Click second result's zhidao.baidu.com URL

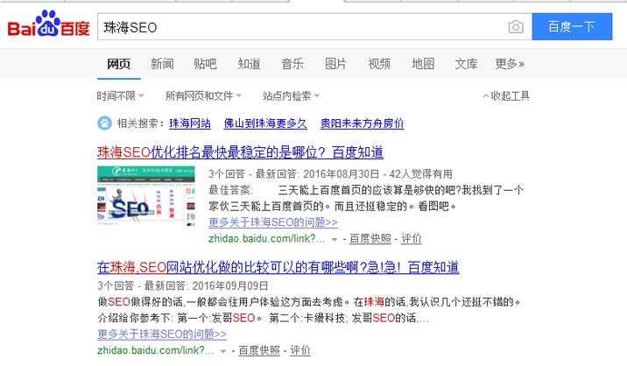point(156,350)
